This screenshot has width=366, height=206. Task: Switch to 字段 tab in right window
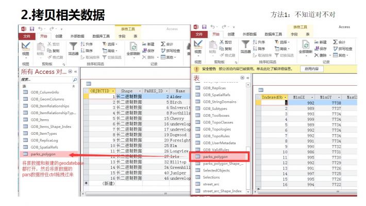(294, 35)
